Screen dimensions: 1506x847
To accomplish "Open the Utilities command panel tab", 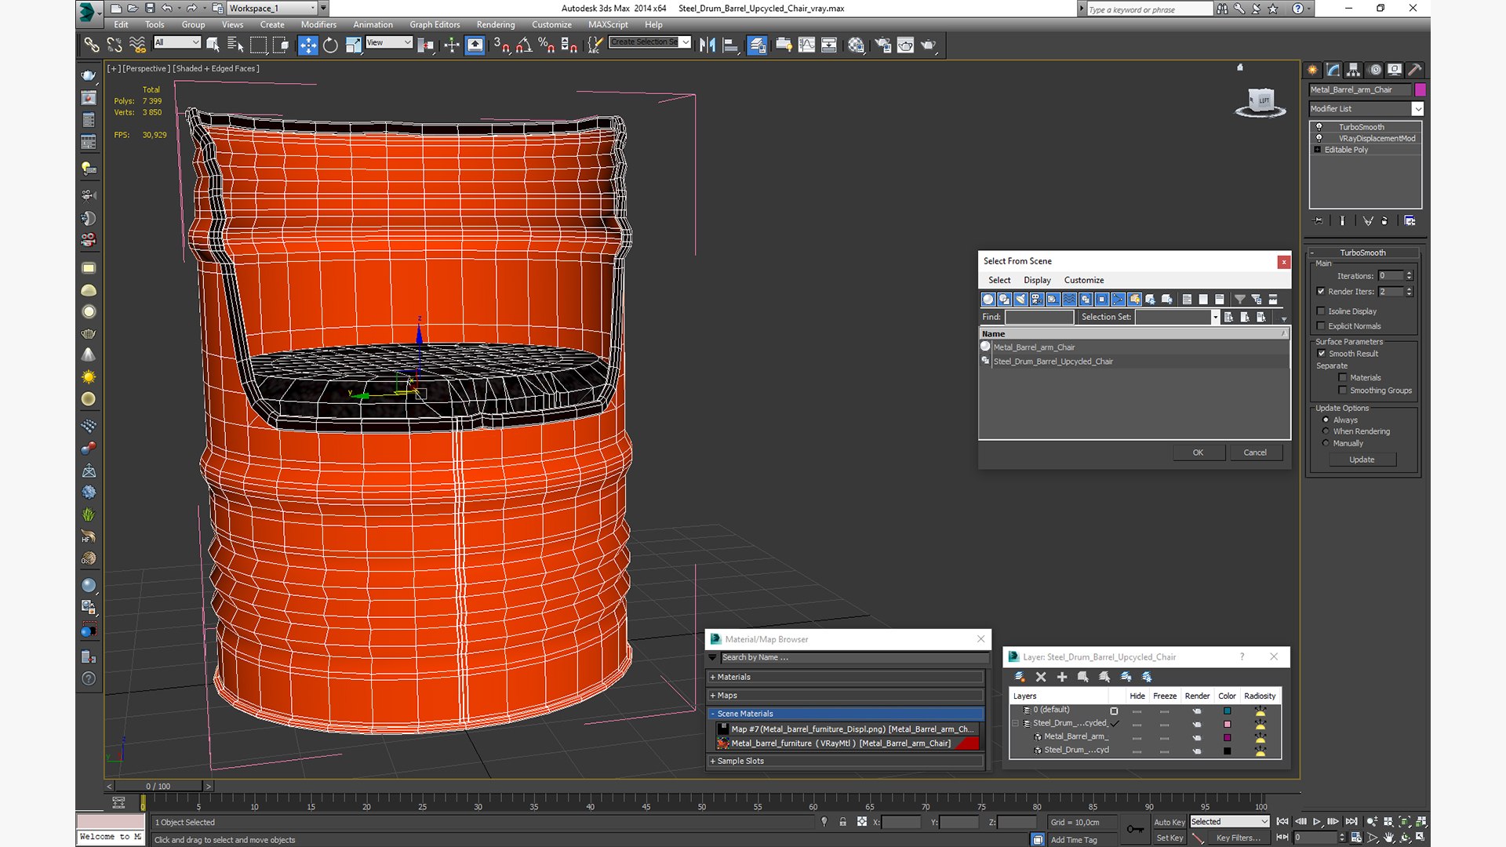I will coord(1415,70).
